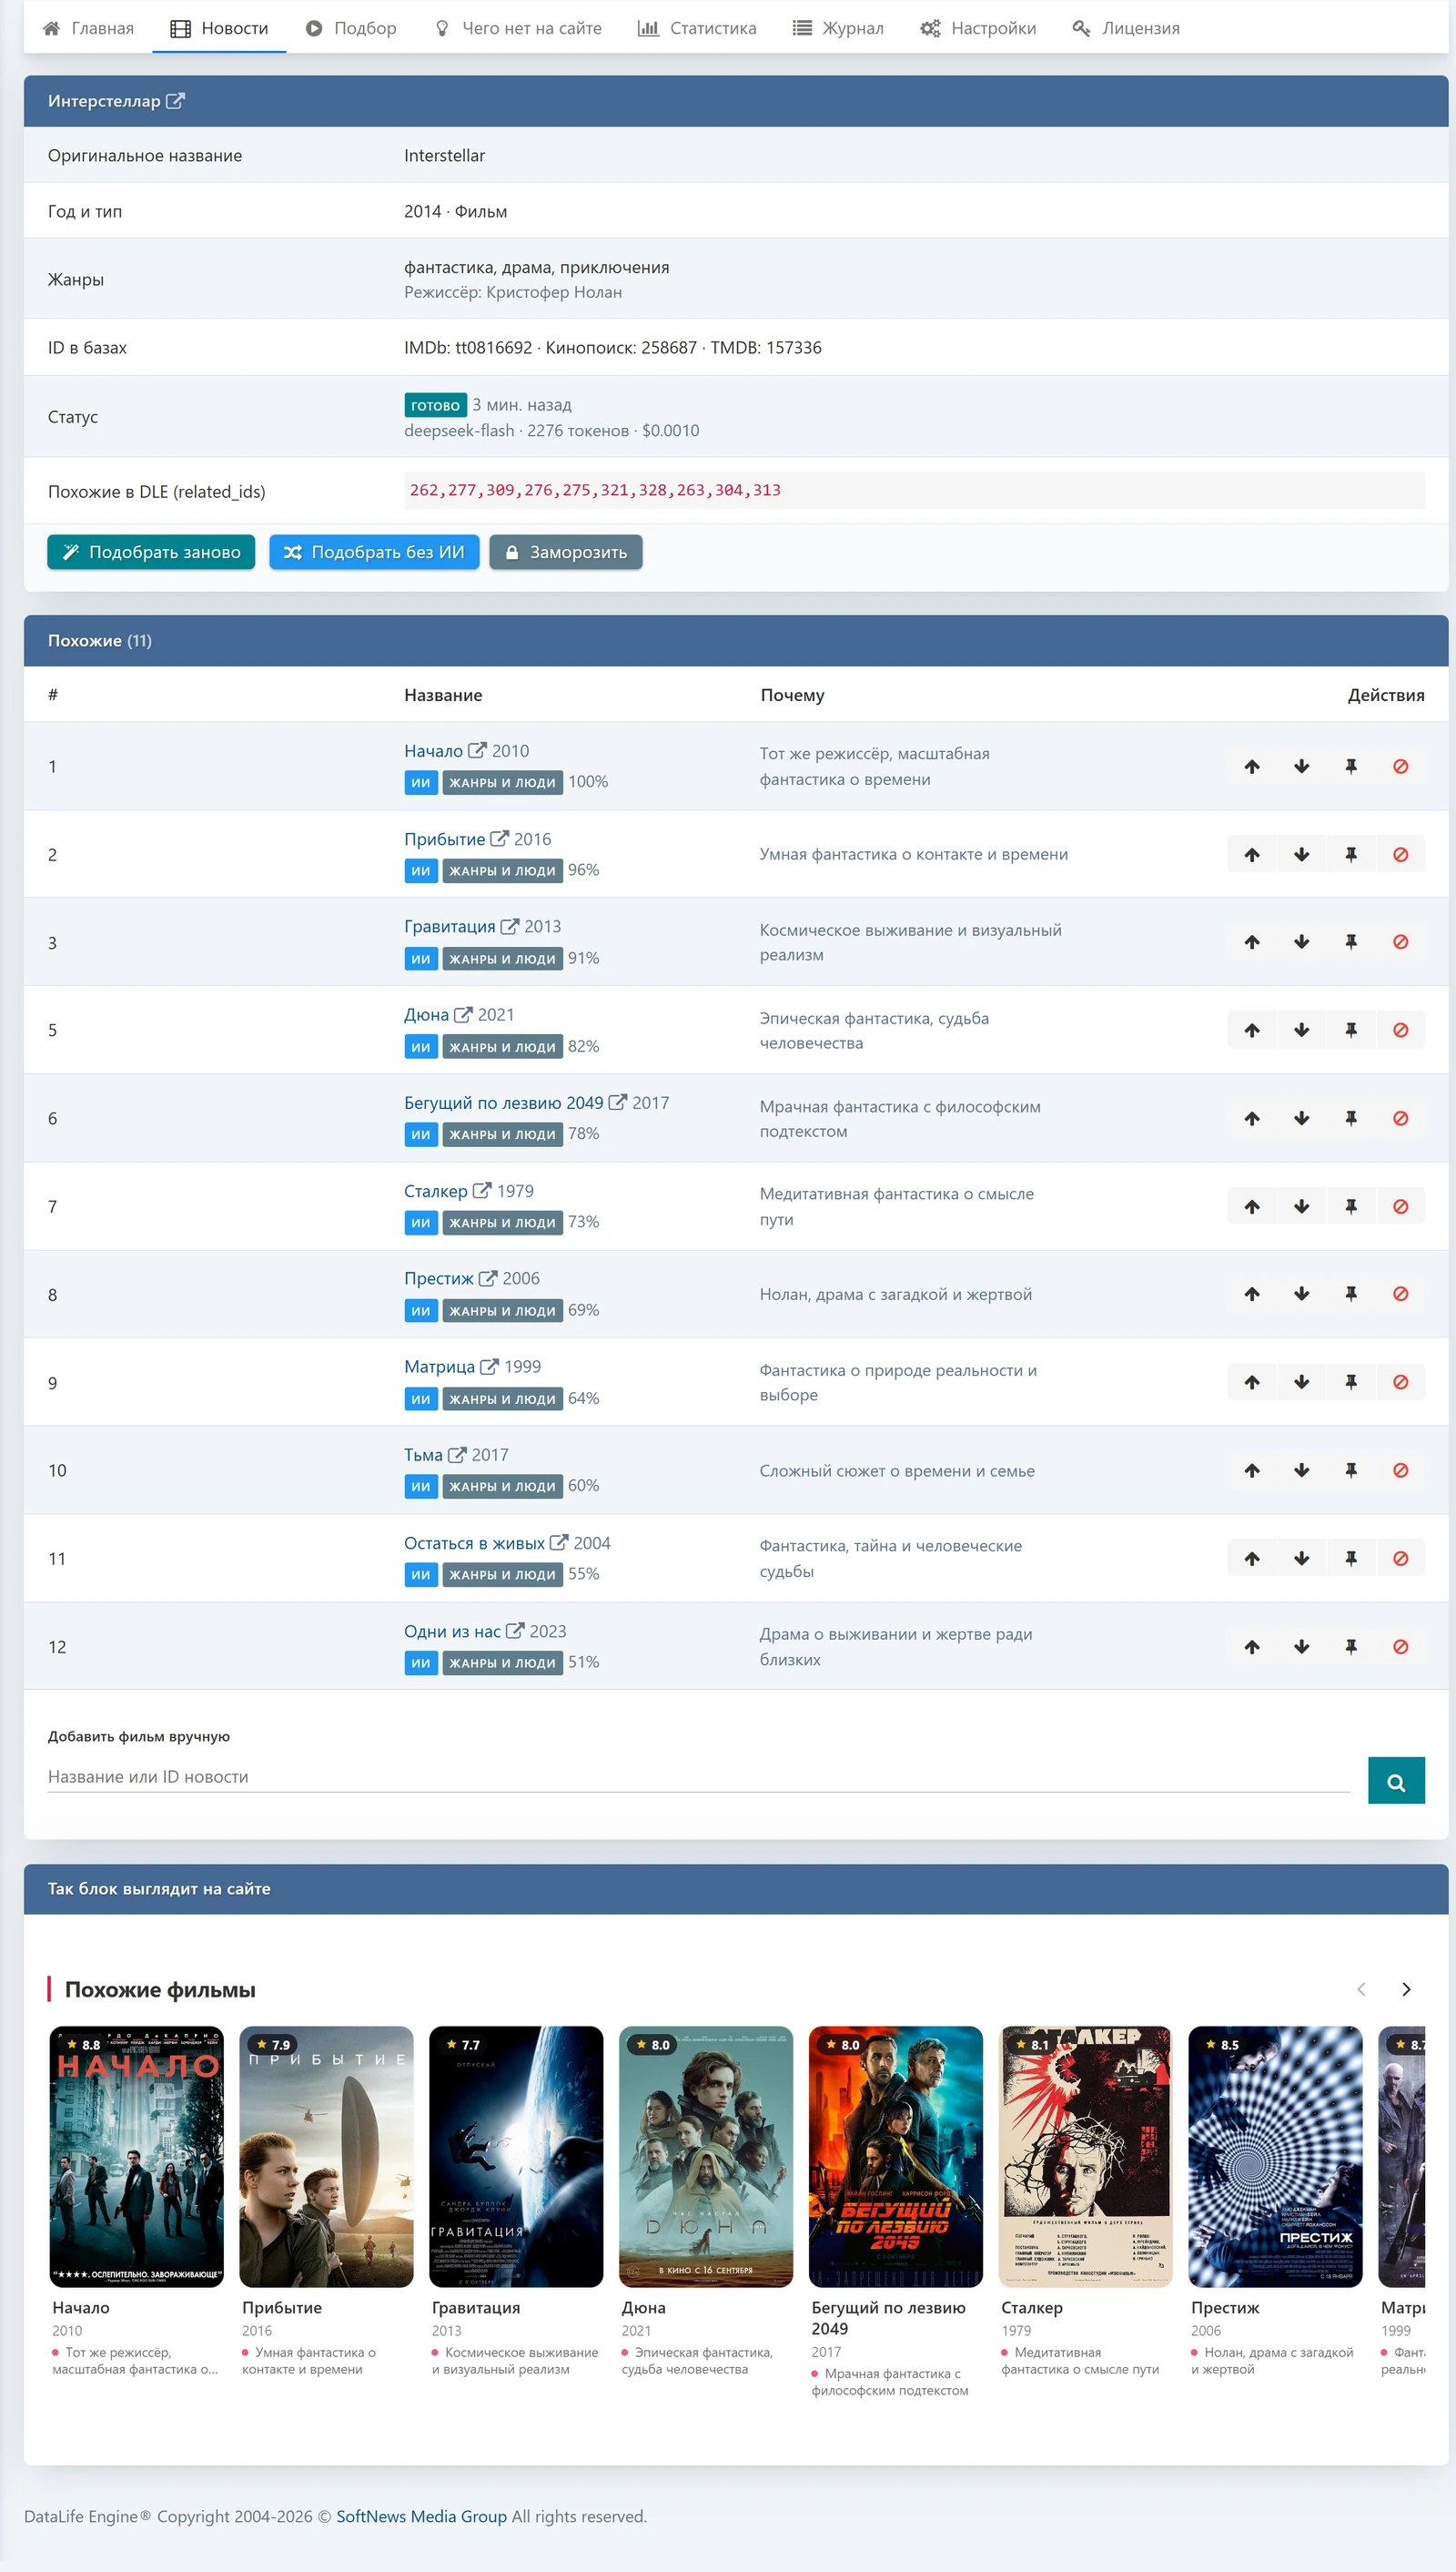This screenshot has width=1456, height=2572.
Task: Open the Начало poster thumbnail
Action: pos(137,2157)
